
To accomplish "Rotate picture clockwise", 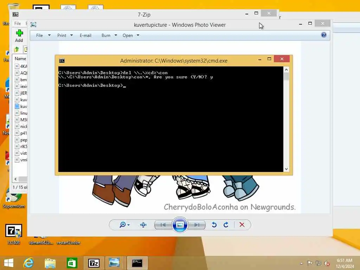I will coord(226,225).
